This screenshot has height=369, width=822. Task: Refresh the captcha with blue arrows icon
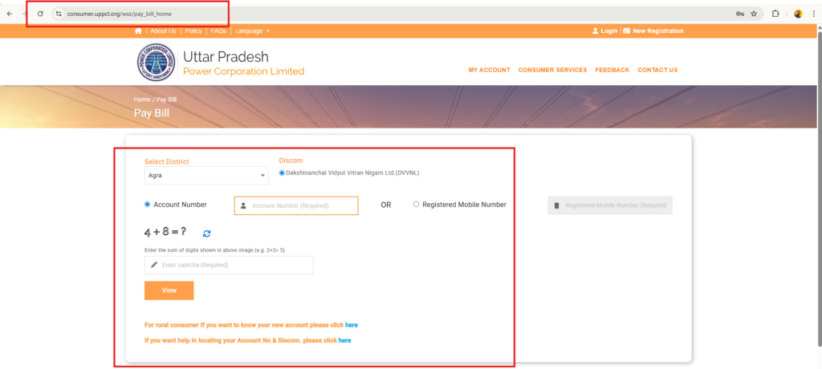(206, 233)
